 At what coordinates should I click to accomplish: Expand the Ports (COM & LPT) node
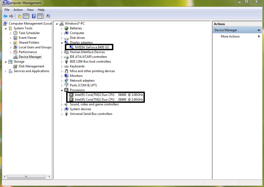click(62, 86)
